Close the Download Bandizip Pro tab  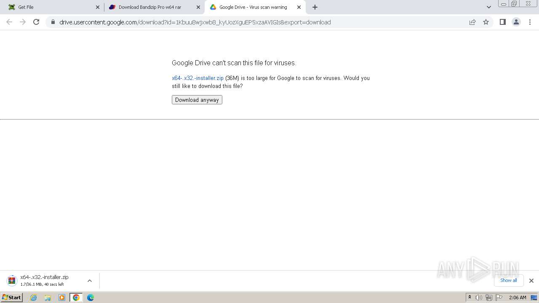(x=198, y=7)
